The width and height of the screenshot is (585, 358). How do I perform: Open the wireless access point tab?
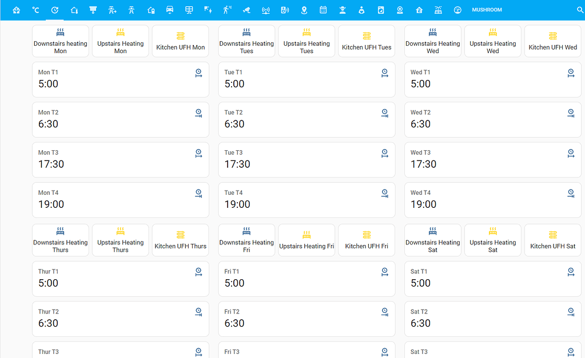[266, 10]
